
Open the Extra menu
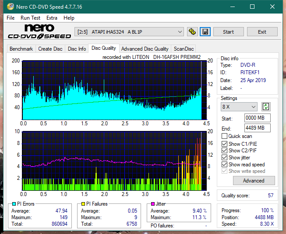tap(52, 18)
